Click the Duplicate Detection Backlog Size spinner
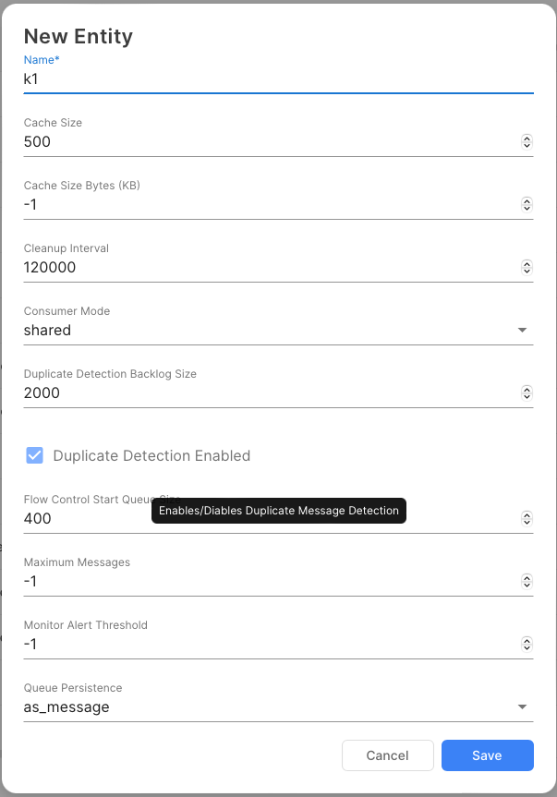Viewport: 557px width, 797px height. pyautogui.click(x=527, y=392)
